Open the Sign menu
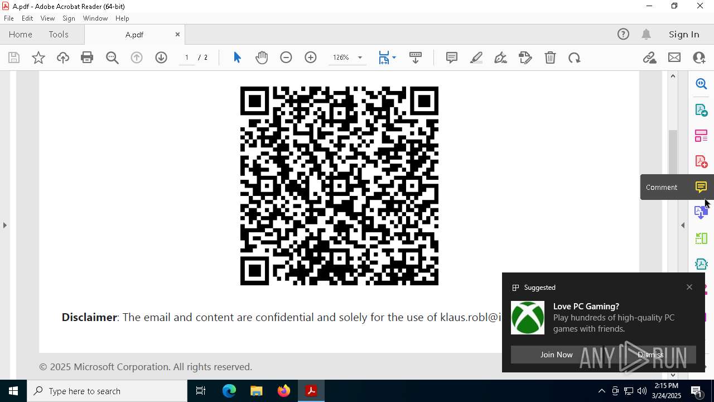The height and width of the screenshot is (402, 714). 69,18
